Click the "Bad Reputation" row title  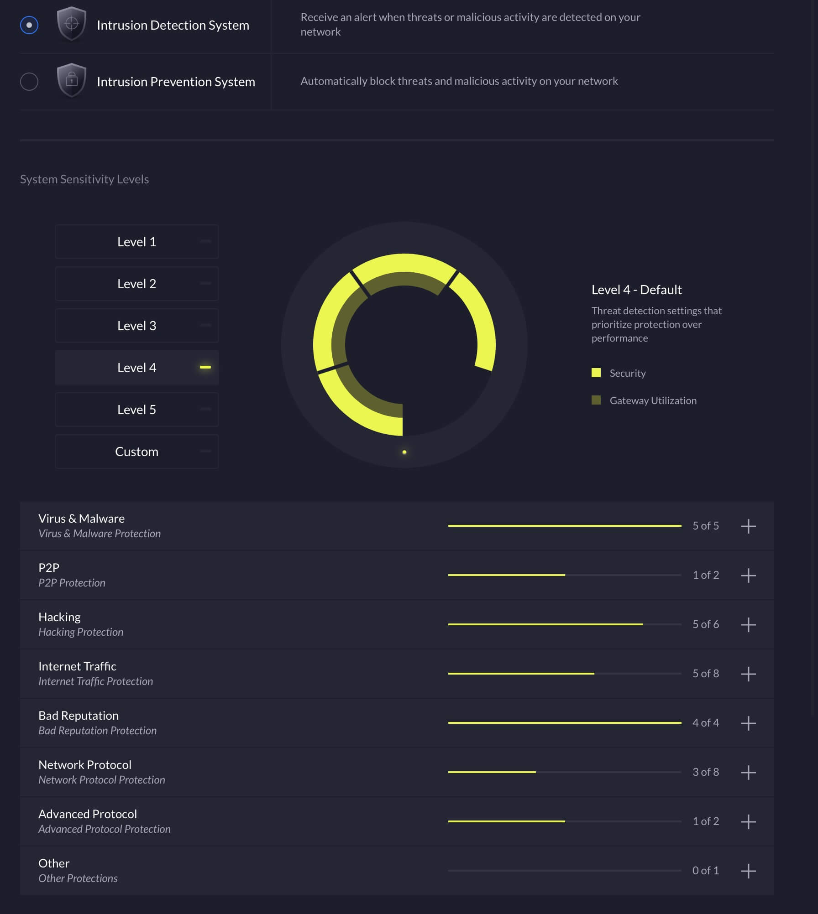click(x=79, y=716)
